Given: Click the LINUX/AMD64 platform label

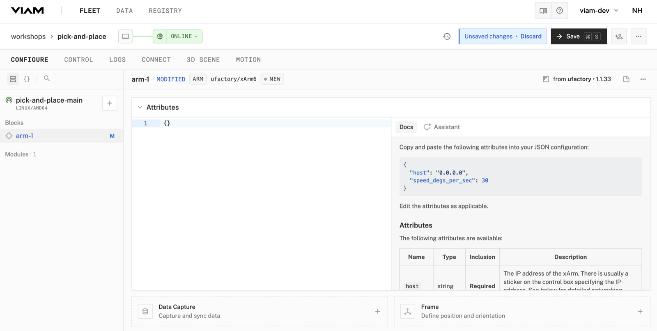Looking at the screenshot, I should pyautogui.click(x=32, y=108).
